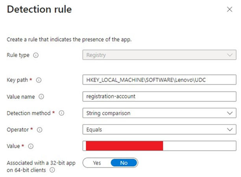Select No for the 32-bit app toggle
The image size is (241, 177).
(124, 163)
